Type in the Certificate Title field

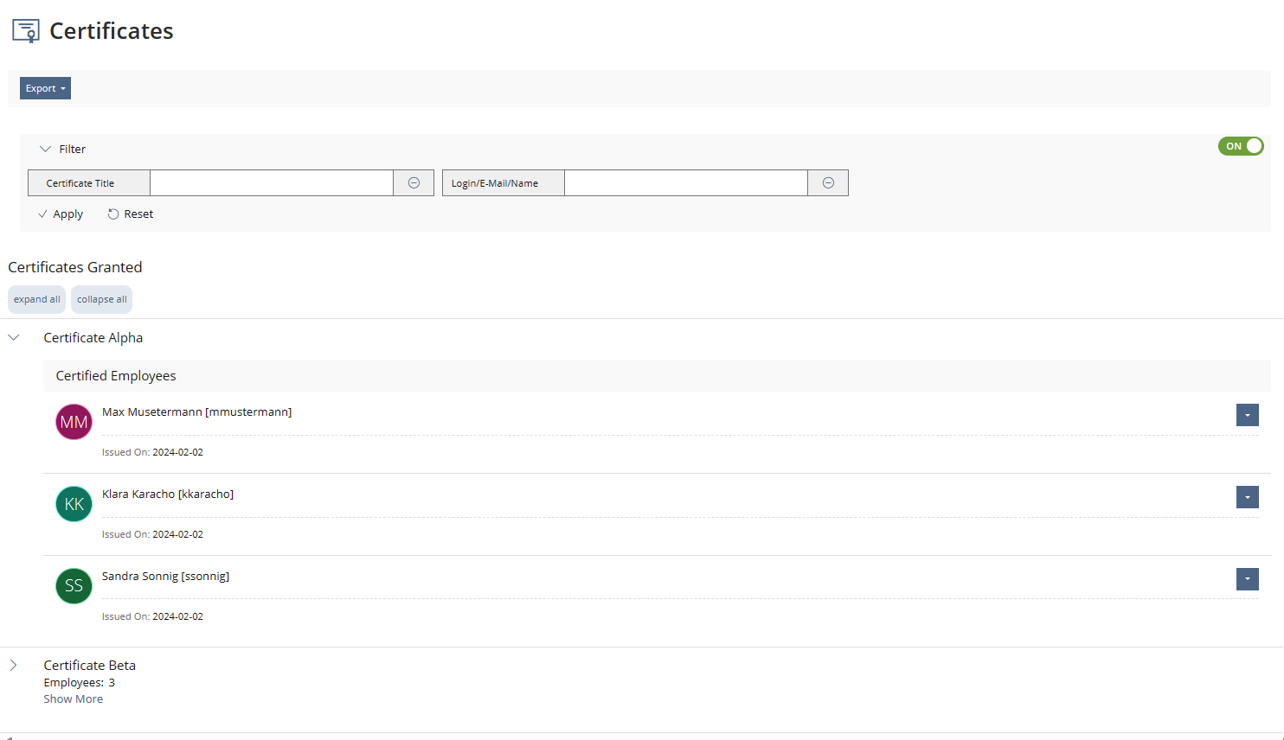[x=272, y=183]
